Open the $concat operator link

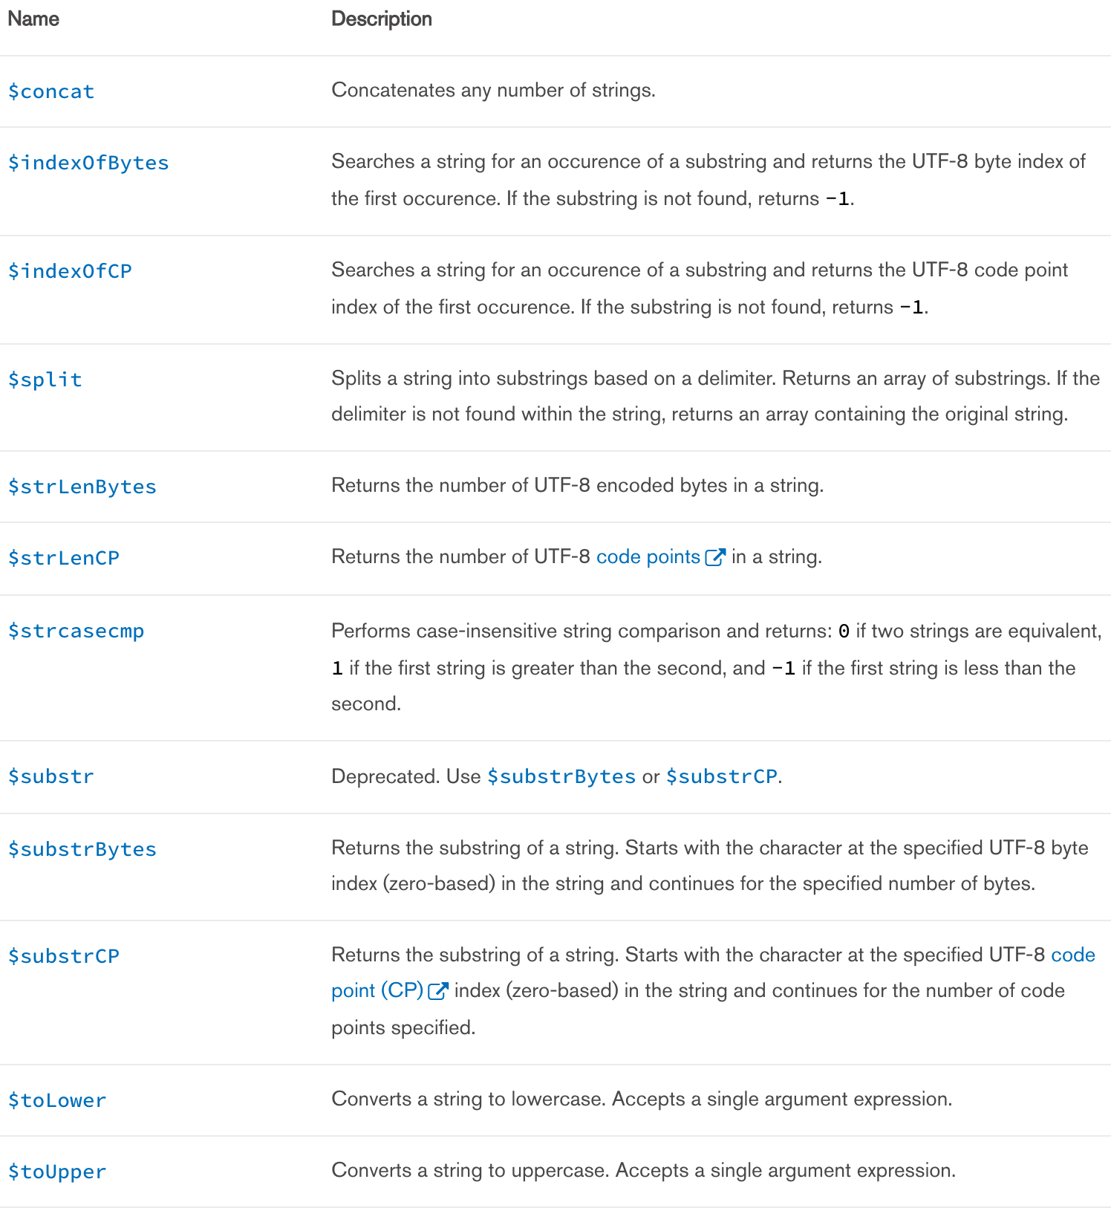[51, 91]
